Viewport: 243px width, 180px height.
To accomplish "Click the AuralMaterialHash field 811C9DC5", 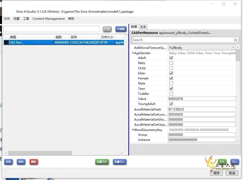I will click(202, 109).
